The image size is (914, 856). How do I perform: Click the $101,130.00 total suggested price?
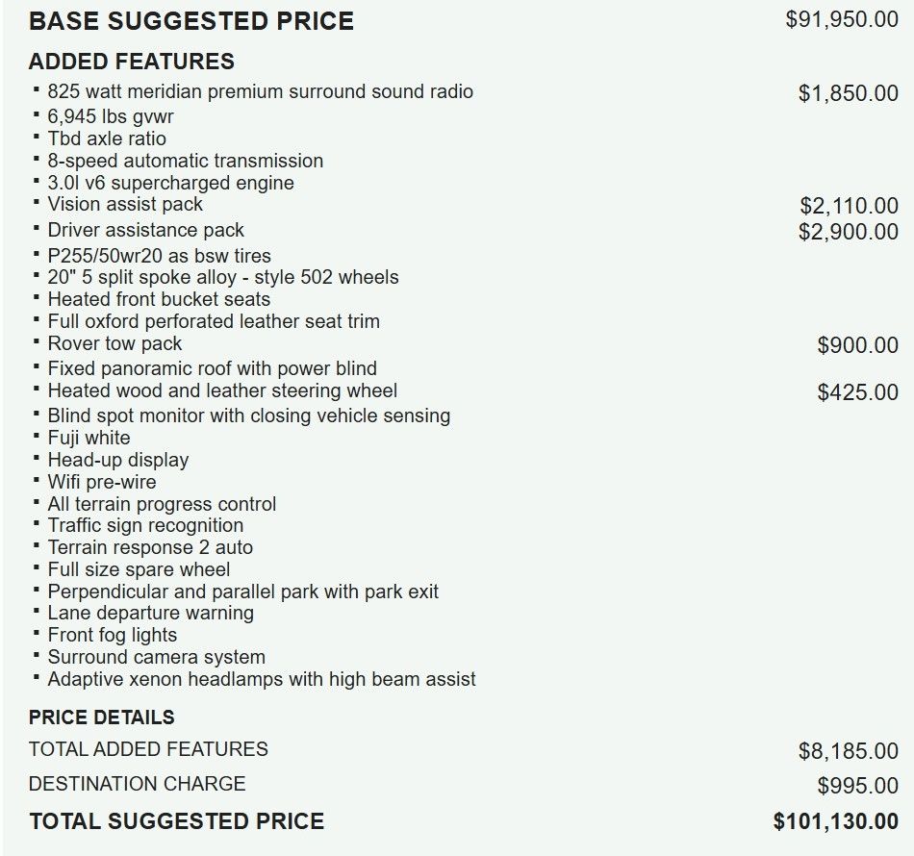835,821
